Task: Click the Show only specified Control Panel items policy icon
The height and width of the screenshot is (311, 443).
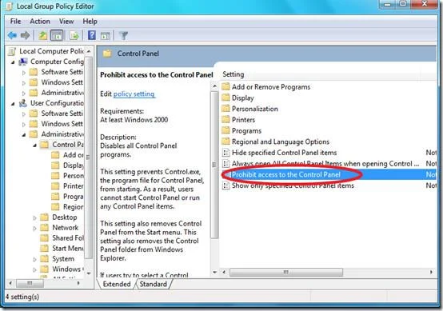Action: pos(225,185)
